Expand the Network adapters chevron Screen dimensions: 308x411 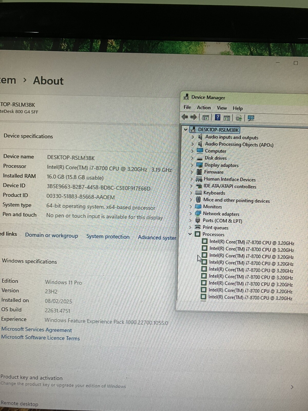pyautogui.click(x=190, y=213)
